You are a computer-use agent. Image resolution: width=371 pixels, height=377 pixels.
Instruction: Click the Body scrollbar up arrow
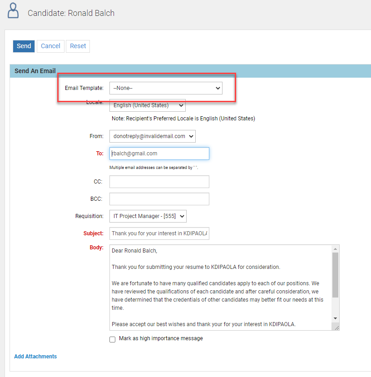point(336,249)
